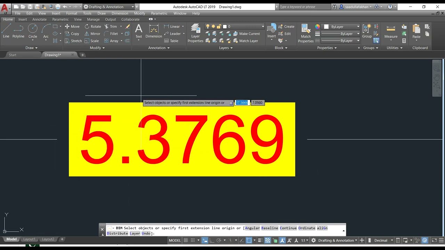Image resolution: width=445 pixels, height=250 pixels.
Task: Open the File menu
Action: pyautogui.click(x=18, y=13)
